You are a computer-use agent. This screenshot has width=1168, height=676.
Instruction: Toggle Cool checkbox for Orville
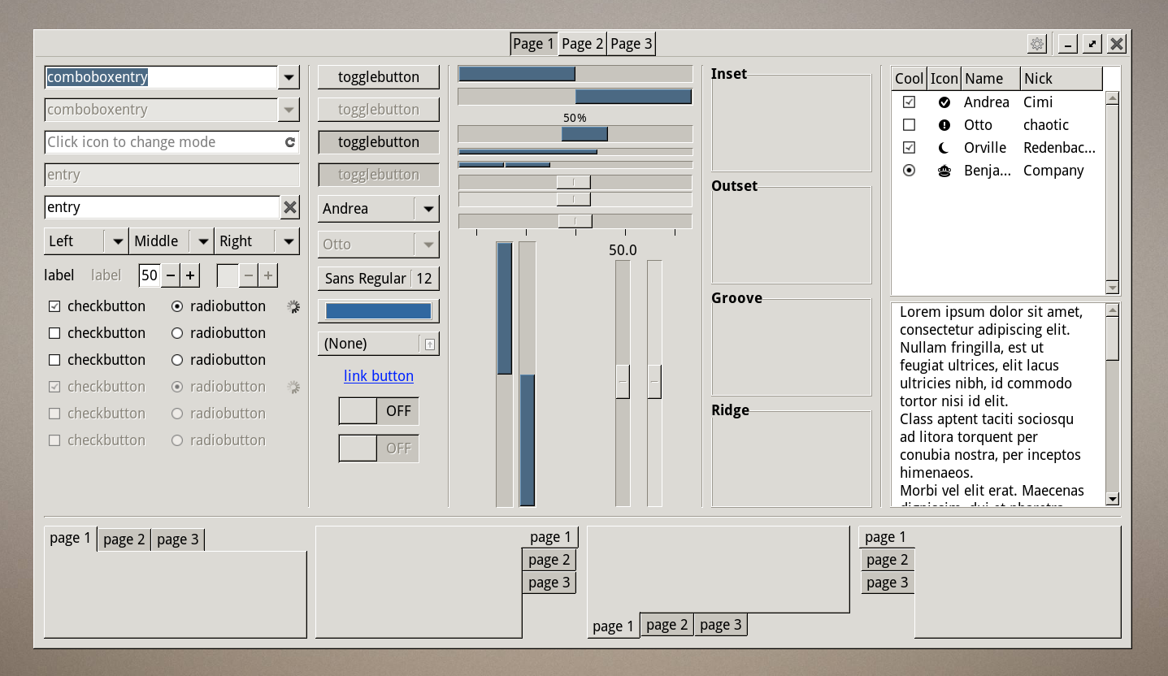click(909, 148)
